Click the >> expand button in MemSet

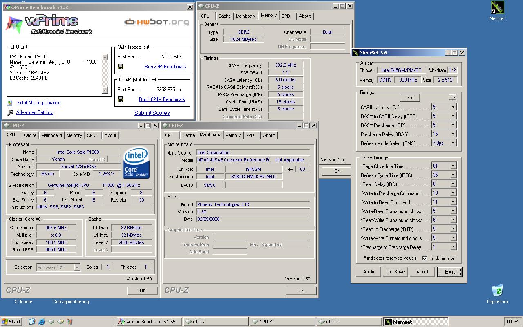pyautogui.click(x=452, y=97)
